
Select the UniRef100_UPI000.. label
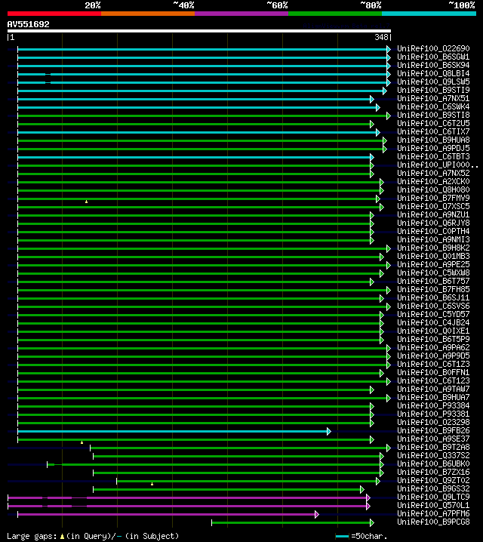(x=438, y=165)
